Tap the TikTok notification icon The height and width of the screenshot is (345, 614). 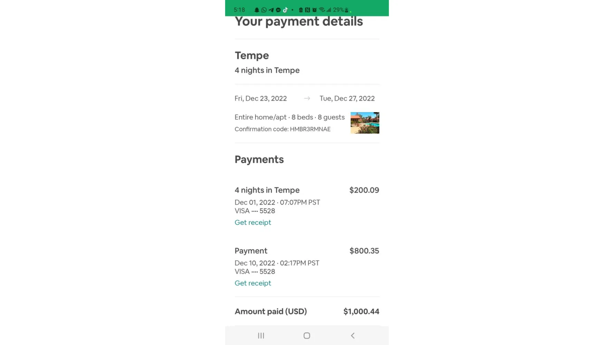pos(285,10)
